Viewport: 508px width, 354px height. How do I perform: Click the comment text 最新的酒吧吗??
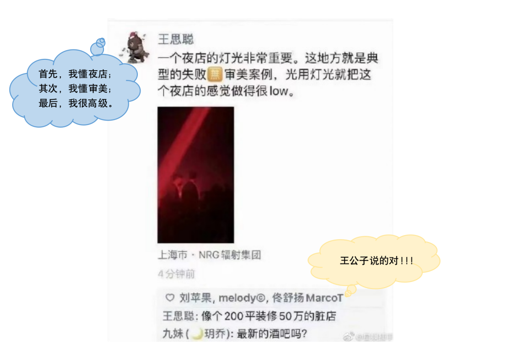(x=272, y=334)
